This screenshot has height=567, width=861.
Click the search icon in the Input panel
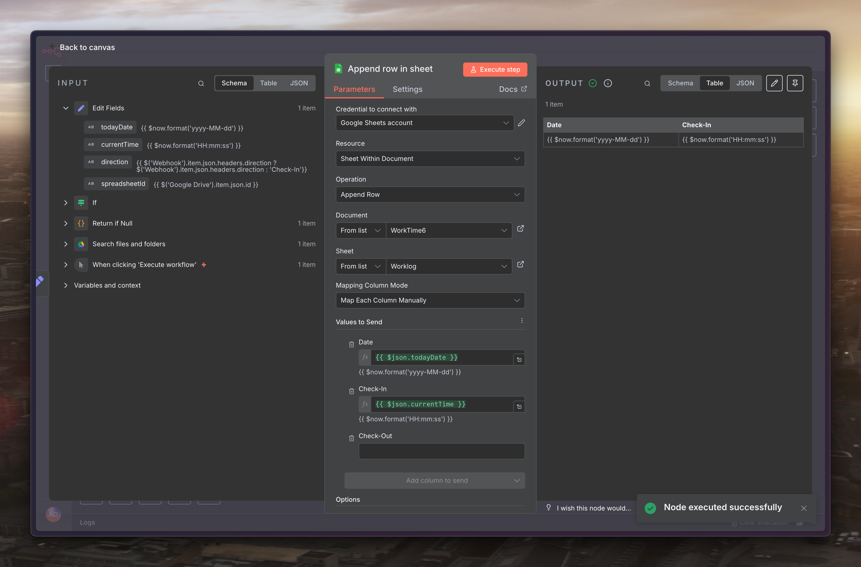pos(201,83)
